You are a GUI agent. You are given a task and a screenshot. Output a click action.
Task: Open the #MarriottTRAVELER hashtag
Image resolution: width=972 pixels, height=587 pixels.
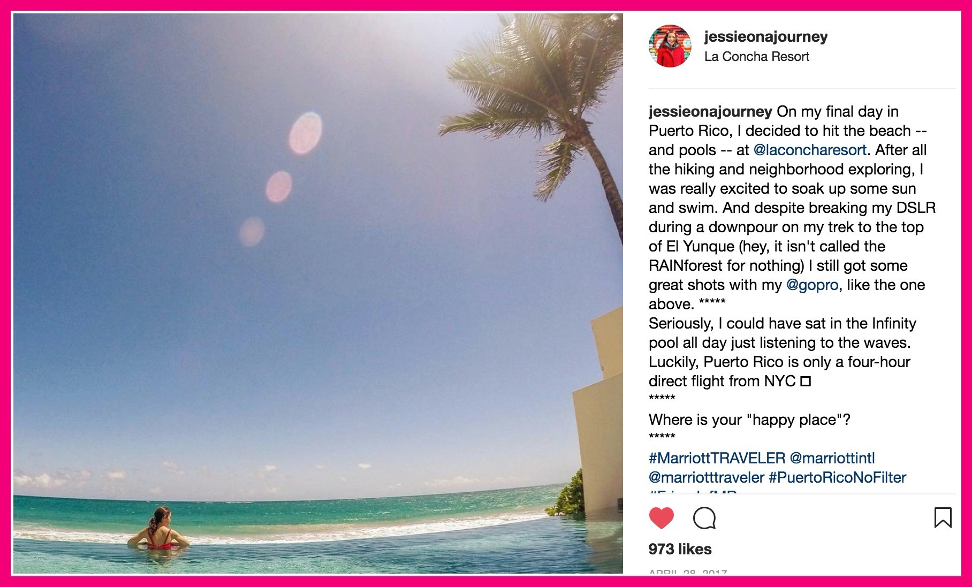[717, 458]
